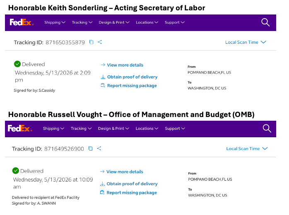Screen dimensions: 289x215
Task: Open Design & Print menu in Vought header
Action: 113,129
